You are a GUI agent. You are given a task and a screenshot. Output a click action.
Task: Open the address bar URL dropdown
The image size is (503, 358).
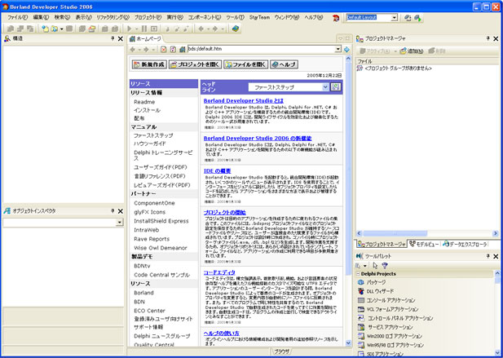pyautogui.click(x=338, y=50)
